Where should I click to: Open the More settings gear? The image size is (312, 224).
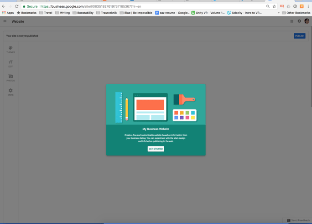tap(10, 92)
